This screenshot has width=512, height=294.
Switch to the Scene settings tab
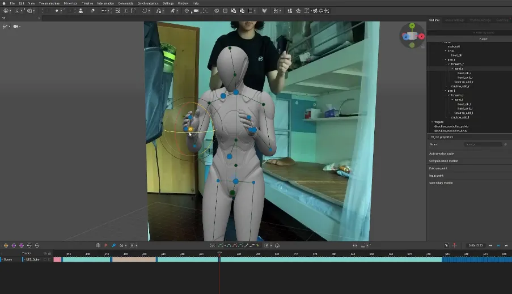click(x=455, y=20)
